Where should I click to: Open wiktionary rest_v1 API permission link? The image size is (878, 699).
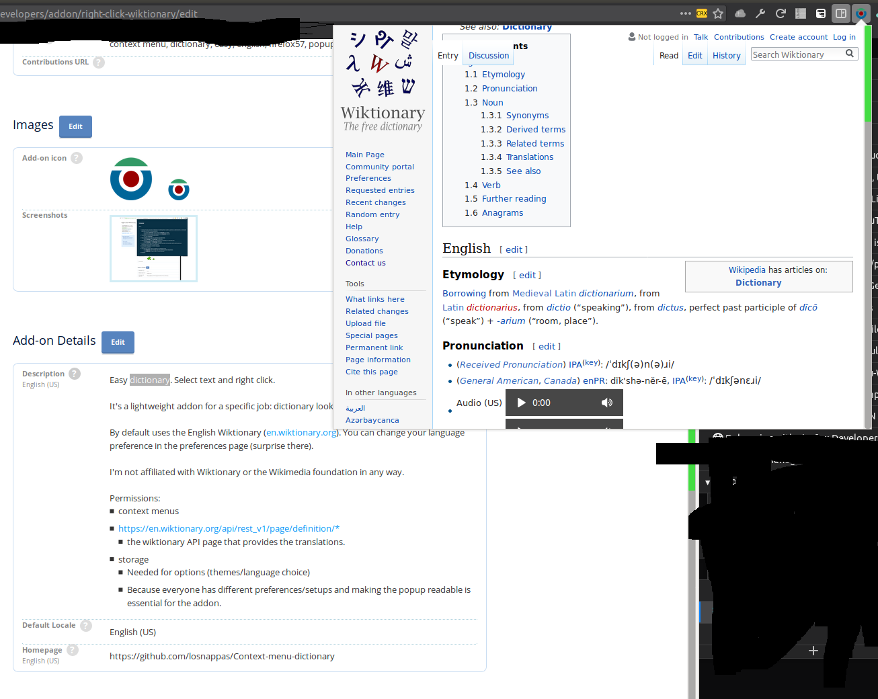point(229,529)
